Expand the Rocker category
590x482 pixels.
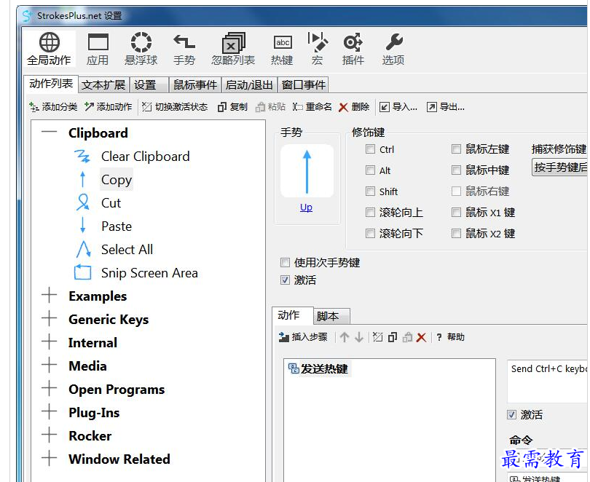(x=50, y=435)
